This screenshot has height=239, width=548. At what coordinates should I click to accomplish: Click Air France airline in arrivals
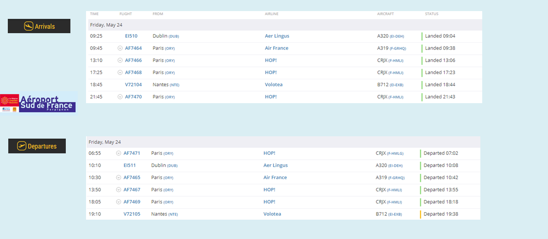(277, 48)
